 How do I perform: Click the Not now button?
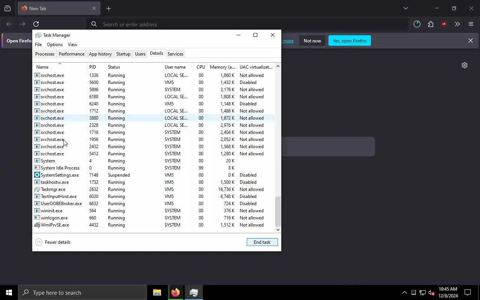tap(312, 40)
